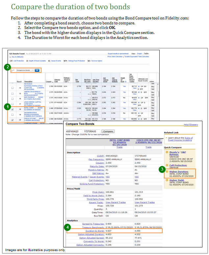Click the first CUSIP input field 458140AQ3
The image size is (209, 255).
coord(74,131)
